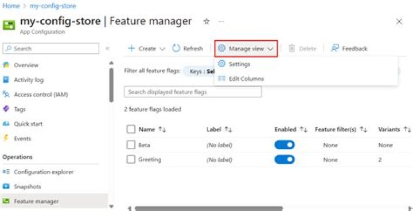Choose Edit Columns from the menu
The width and height of the screenshot is (413, 211).
click(246, 79)
